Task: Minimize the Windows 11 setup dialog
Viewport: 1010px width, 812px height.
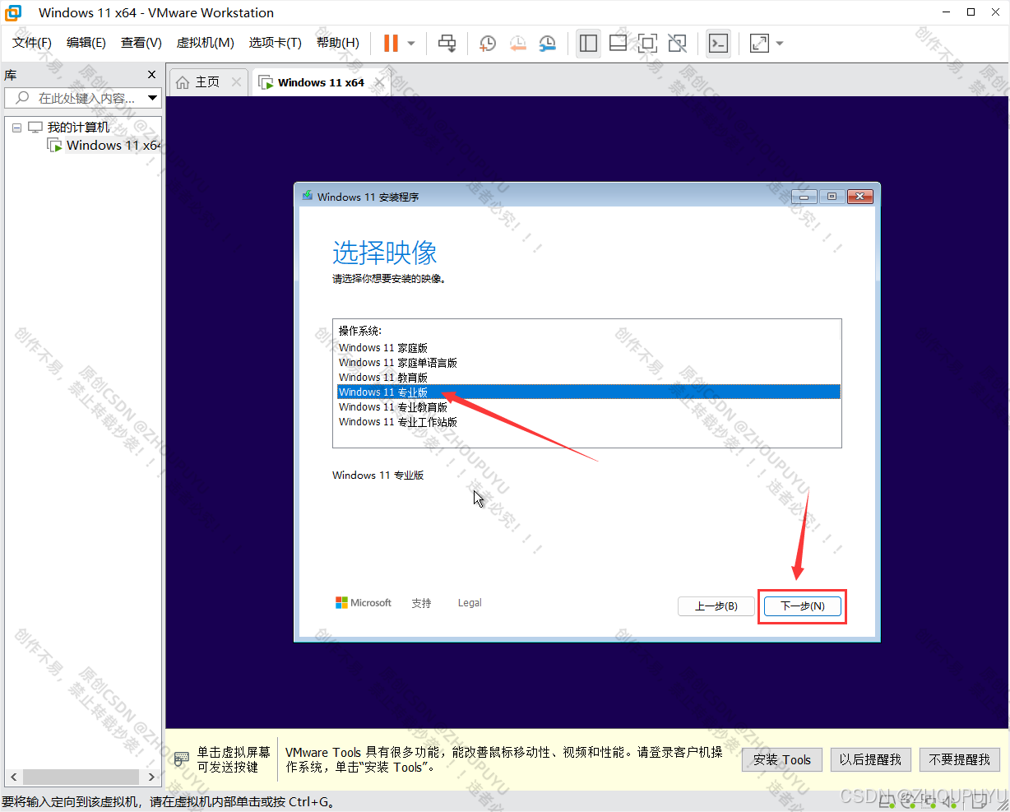Action: pos(804,197)
